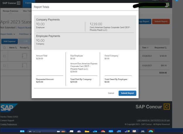Open Service Status (US2) footer link
183x134 pixels.
[x=9, y=117]
